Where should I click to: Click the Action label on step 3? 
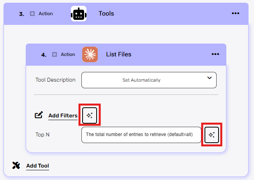click(46, 14)
